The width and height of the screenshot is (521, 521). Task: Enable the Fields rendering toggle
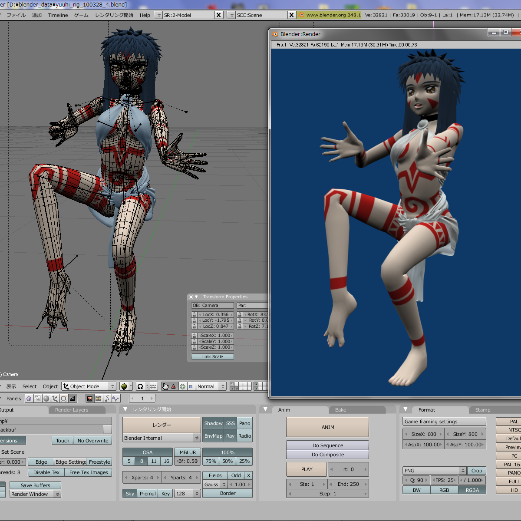tap(215, 475)
